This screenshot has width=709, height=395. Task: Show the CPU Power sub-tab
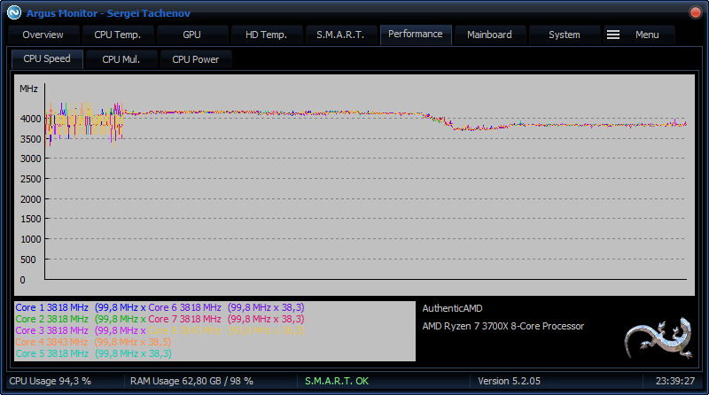(195, 59)
